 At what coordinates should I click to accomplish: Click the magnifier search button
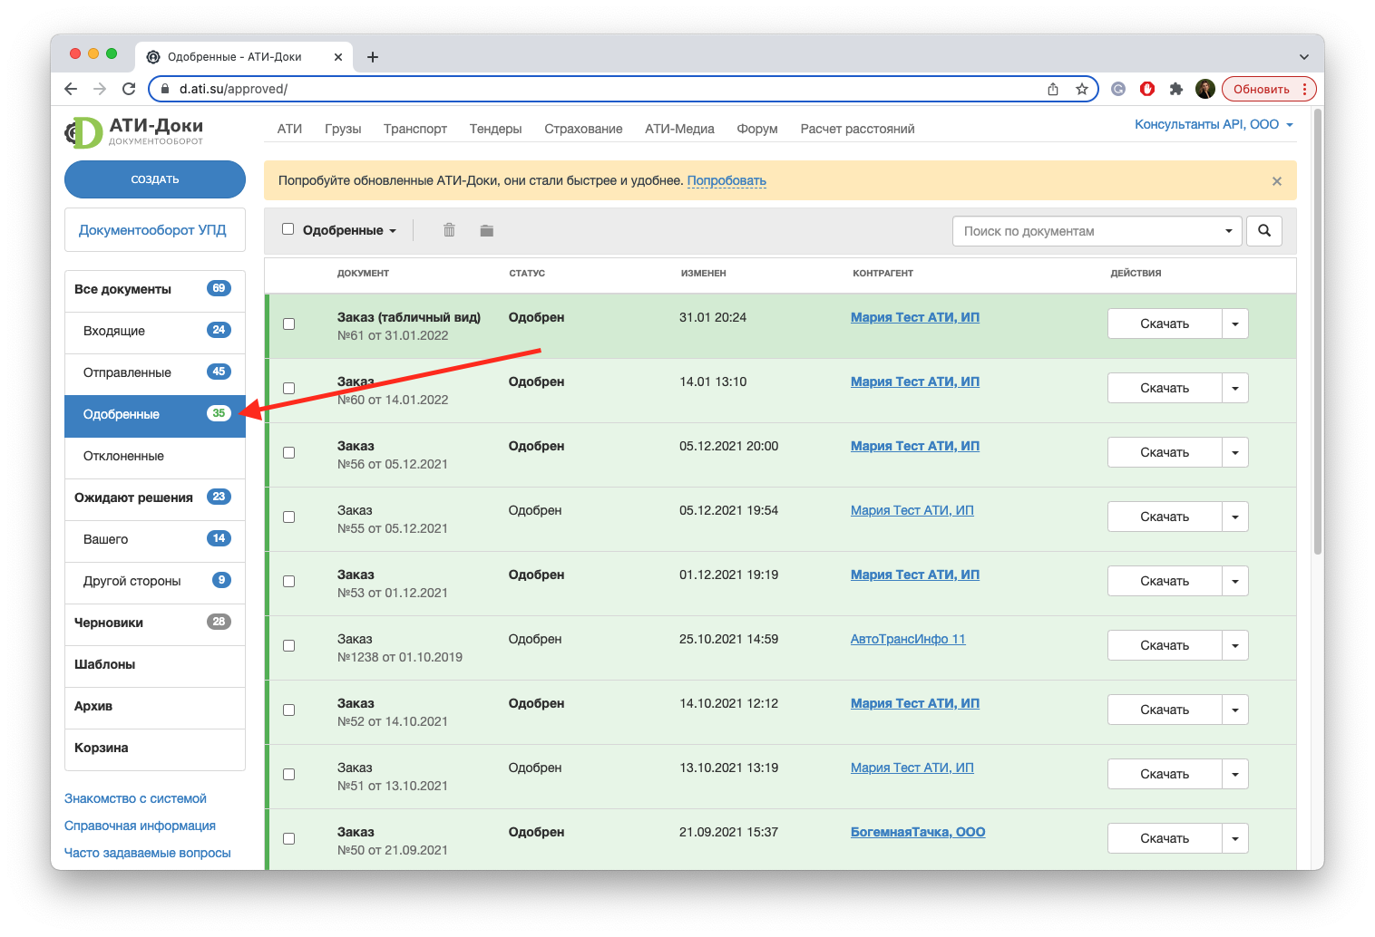(1263, 231)
